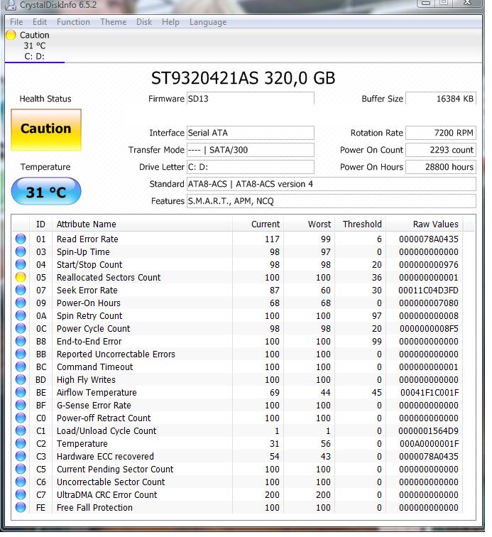492x537 pixels.
Task: Select the Seek Error Rate attribute name
Action: [87, 290]
